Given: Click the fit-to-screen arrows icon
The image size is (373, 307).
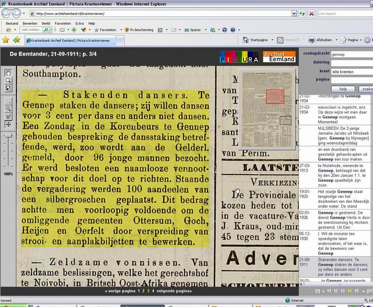Looking at the screenshot, I should tap(8, 124).
